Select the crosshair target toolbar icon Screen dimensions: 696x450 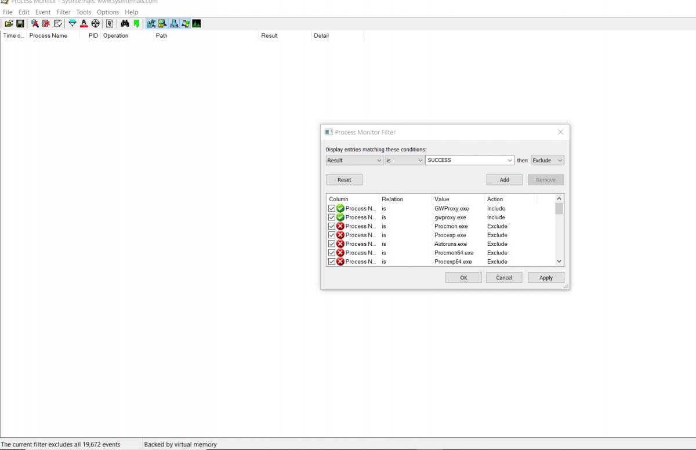click(x=96, y=24)
